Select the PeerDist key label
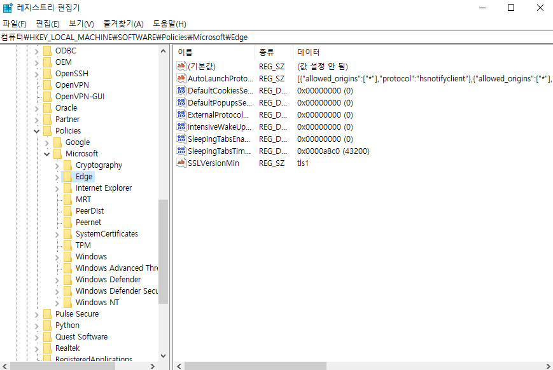 click(90, 210)
